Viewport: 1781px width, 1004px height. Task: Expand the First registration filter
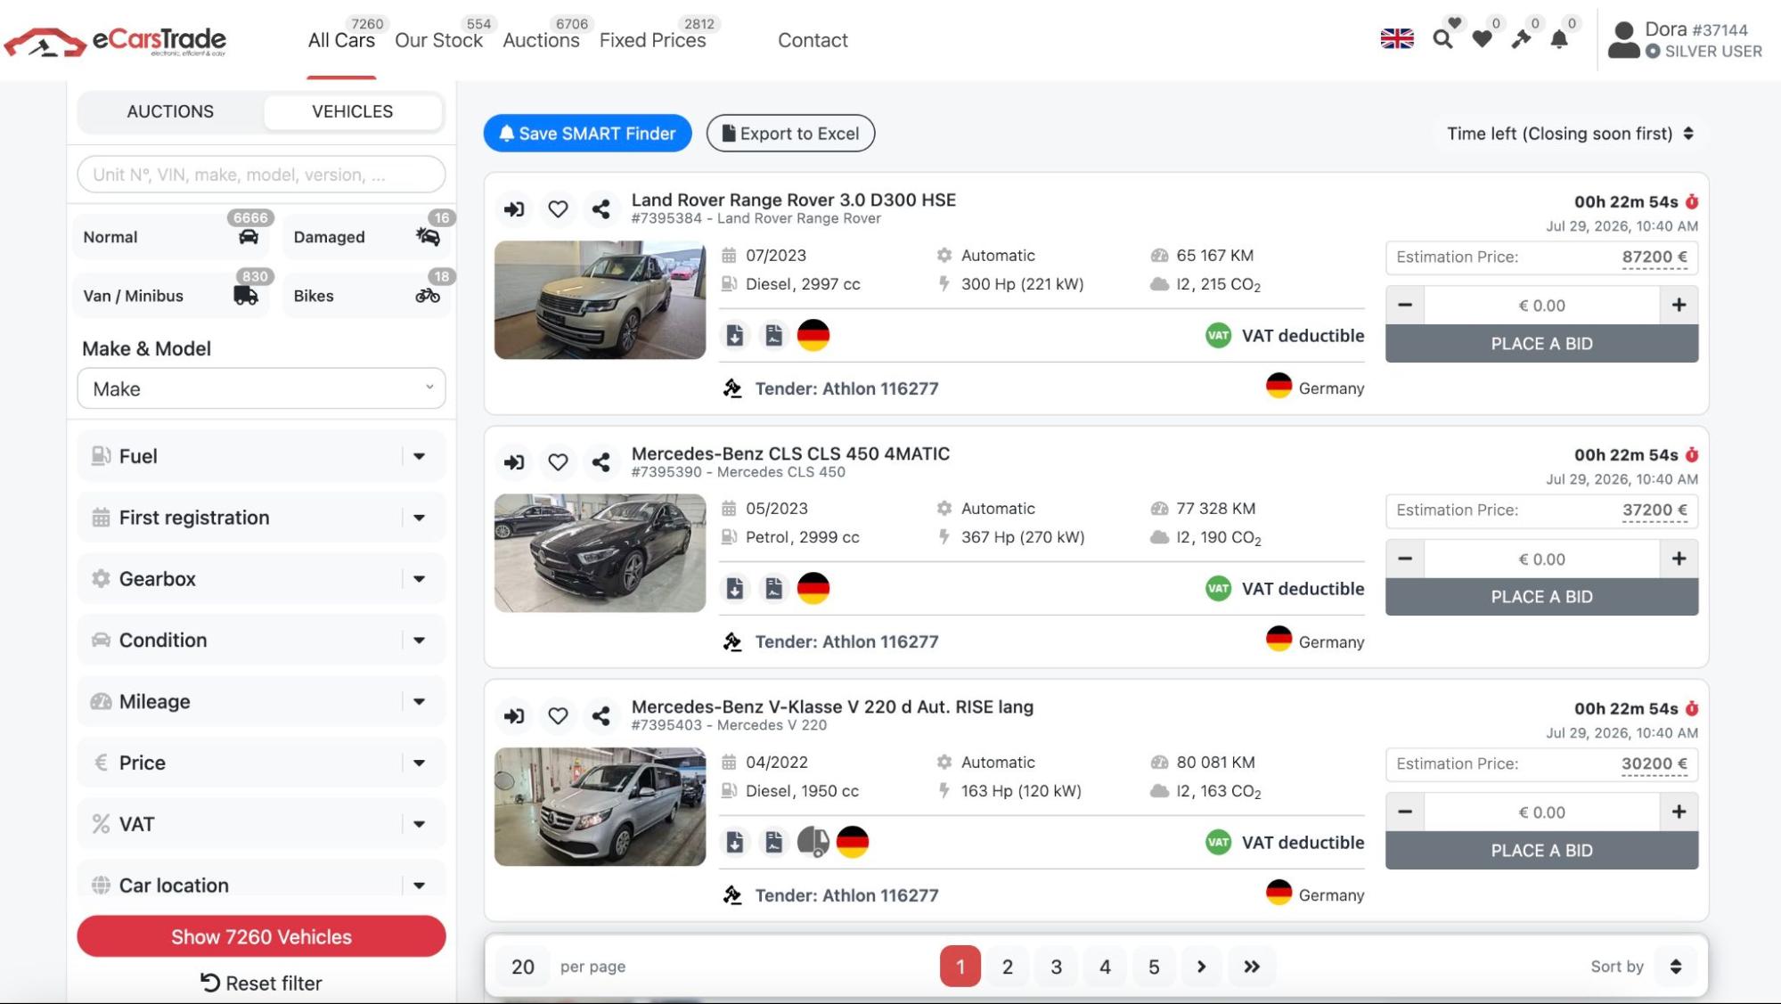point(261,518)
